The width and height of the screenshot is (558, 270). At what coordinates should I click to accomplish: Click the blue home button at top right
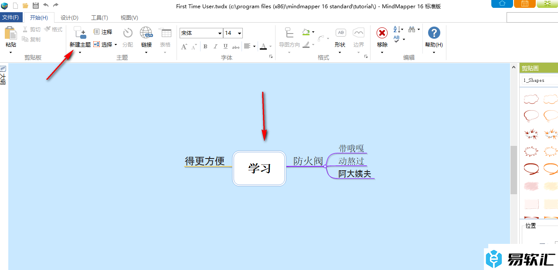[502, 4]
